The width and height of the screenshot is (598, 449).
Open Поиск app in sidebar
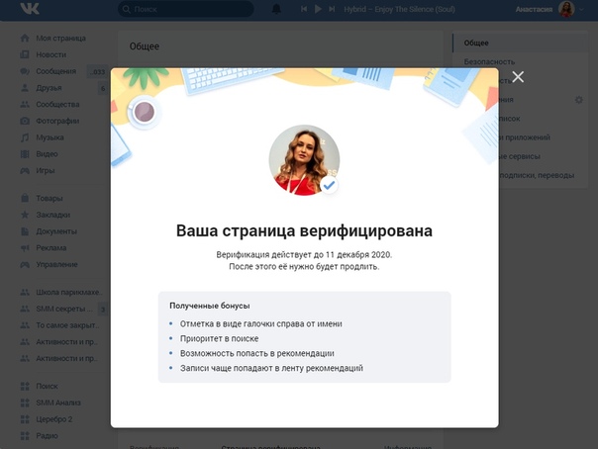pyautogui.click(x=47, y=386)
